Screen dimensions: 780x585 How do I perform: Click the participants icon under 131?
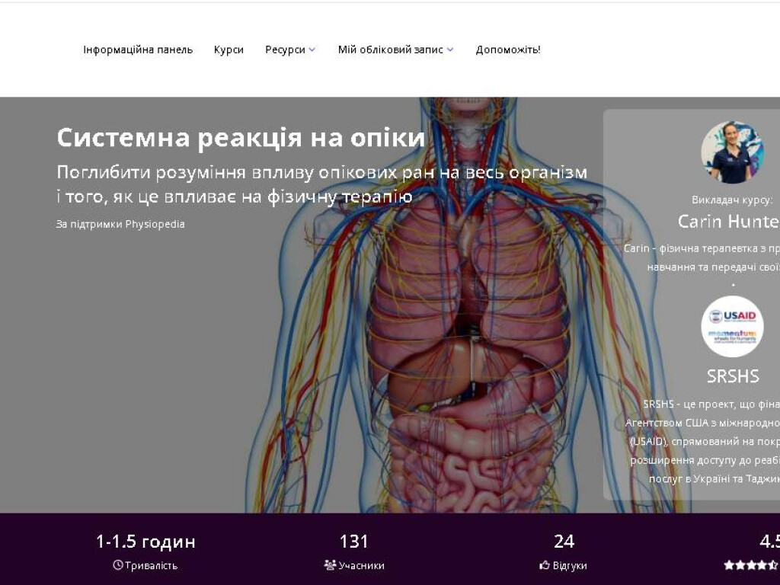click(x=329, y=565)
